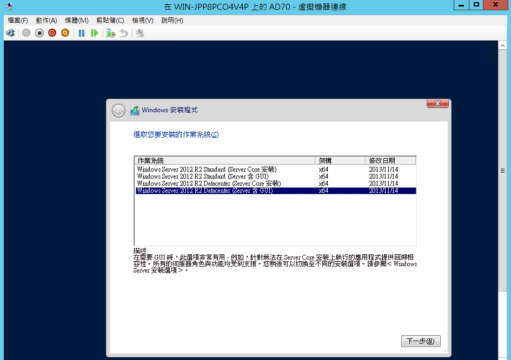Maximize the virtual machine connection window
This screenshot has height=360, width=511.
tap(476, 5)
